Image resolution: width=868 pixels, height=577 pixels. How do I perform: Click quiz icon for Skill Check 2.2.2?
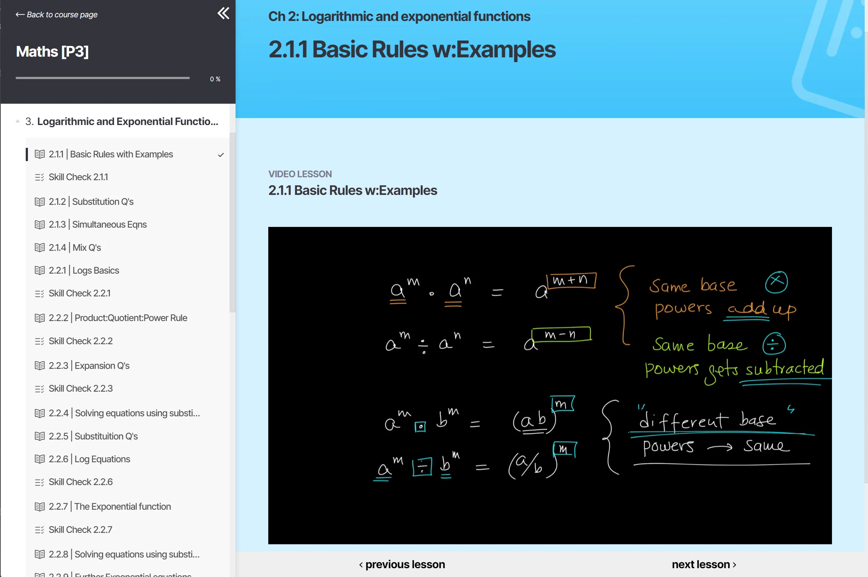39,341
